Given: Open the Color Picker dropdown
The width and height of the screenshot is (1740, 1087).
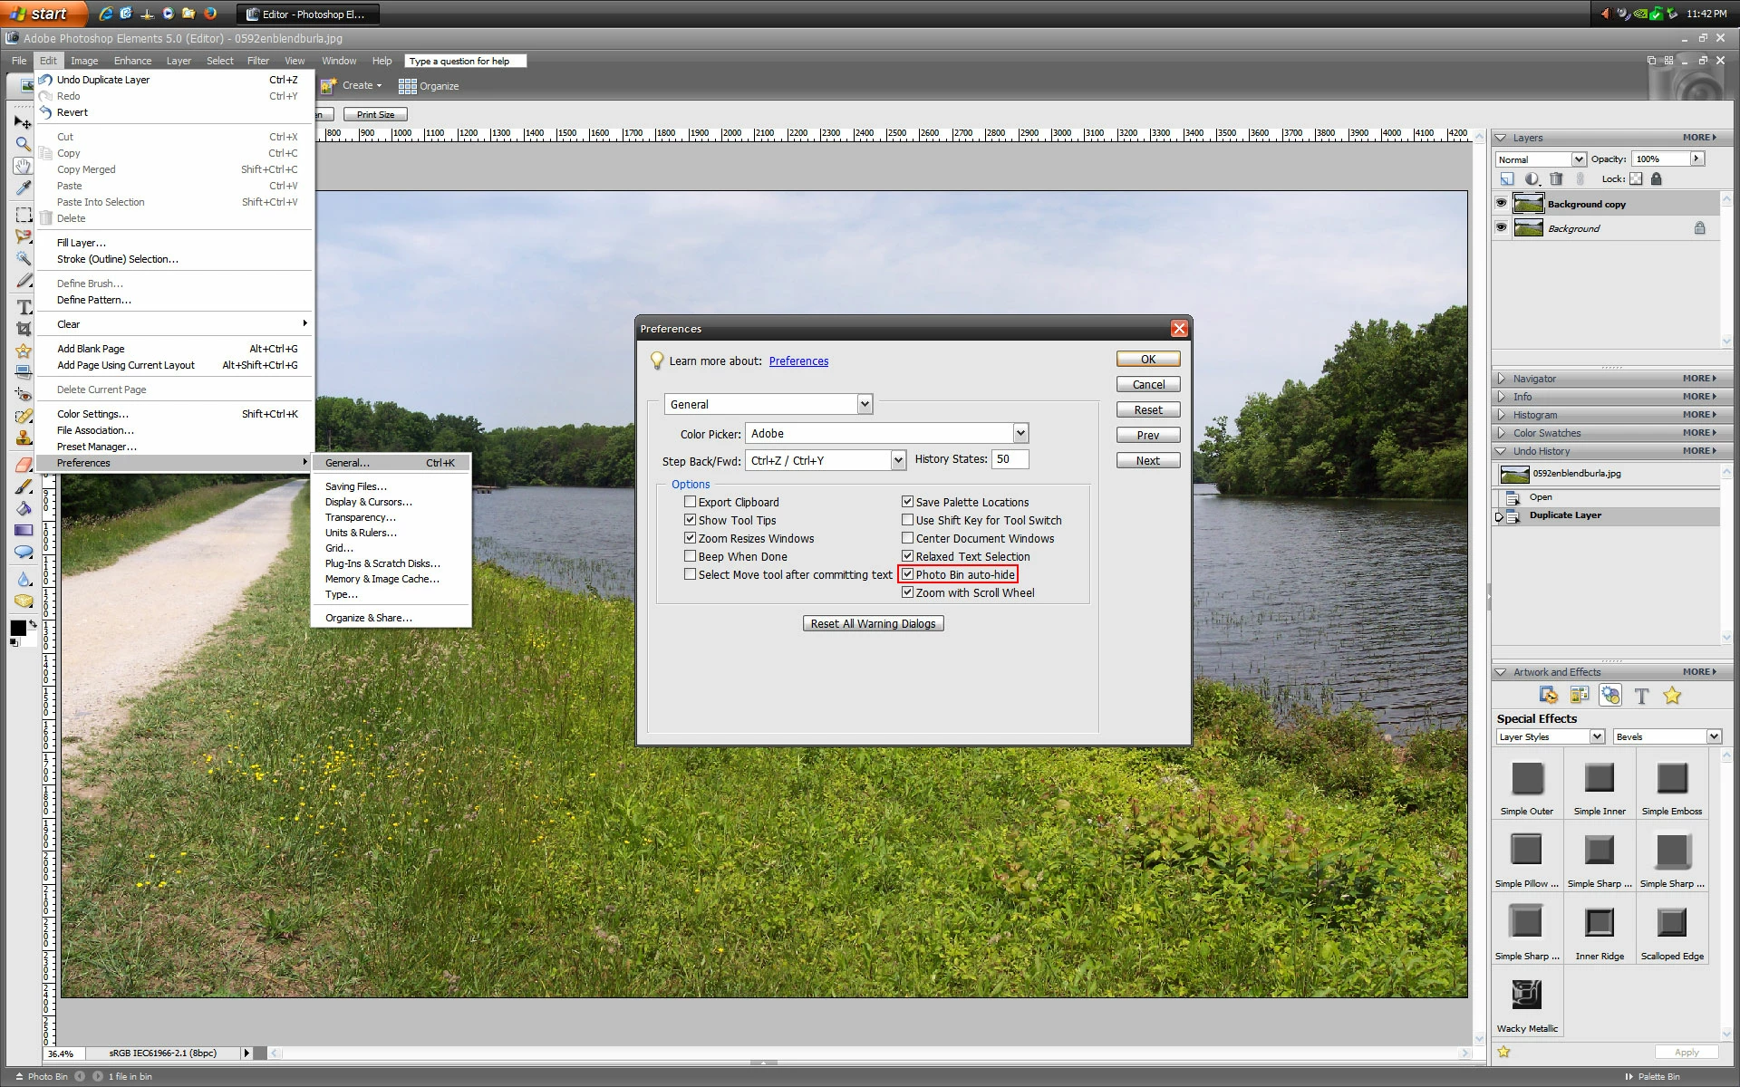Looking at the screenshot, I should tap(1020, 433).
